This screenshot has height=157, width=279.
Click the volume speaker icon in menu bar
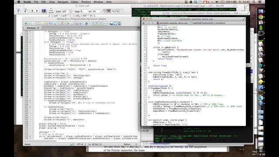(217, 2)
